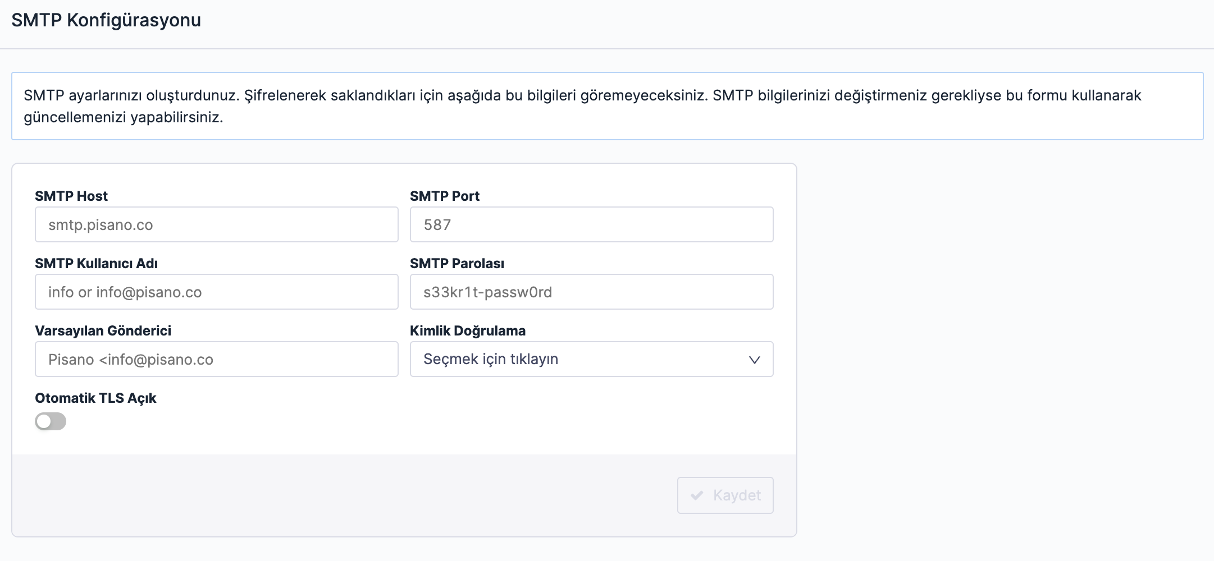
Task: Select the SMTP Kullanıcı Adı text box
Action: [216, 292]
